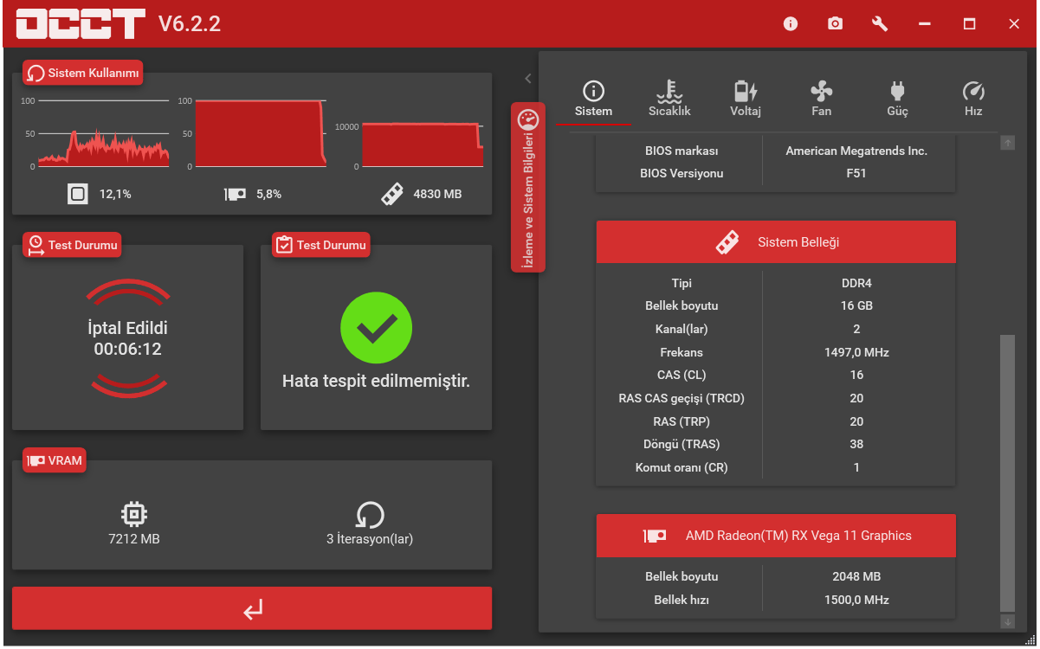Click the 1497,0 MHz frequency value
Screen dimensions: 1040x649
pos(856,352)
